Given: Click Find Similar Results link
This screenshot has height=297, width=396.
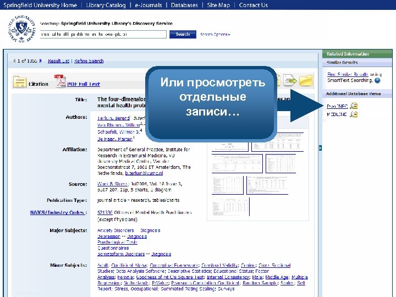Looking at the screenshot, I should tap(348, 74).
